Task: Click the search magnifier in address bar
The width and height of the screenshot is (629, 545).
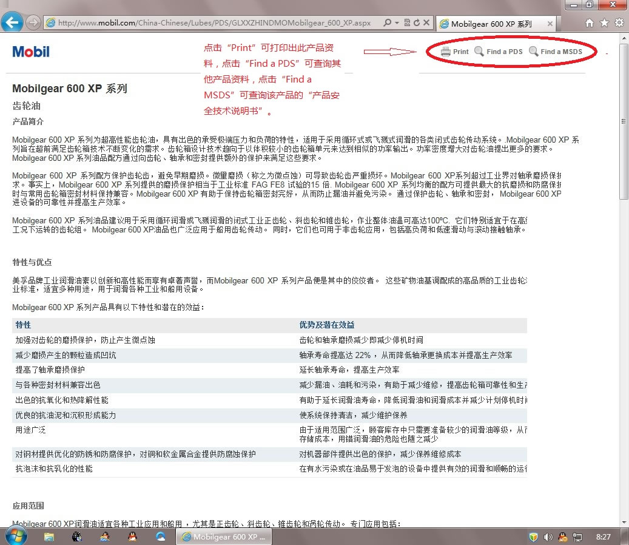Action: [388, 23]
